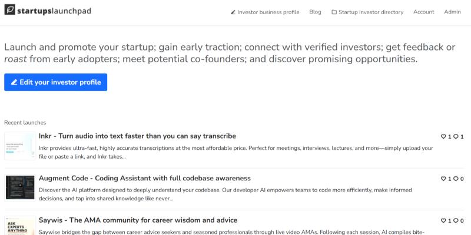
Task: Open Saywis AMA community title link
Action: [x=138, y=220]
